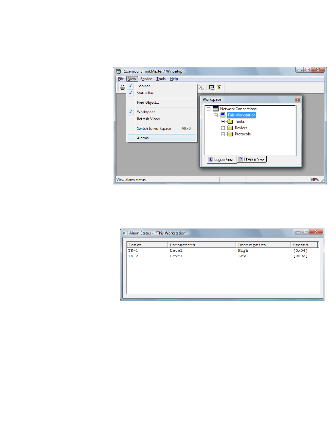Click the Alarm Status window title icon
Image resolution: width=336 pixels, height=432 pixels.
(125, 233)
